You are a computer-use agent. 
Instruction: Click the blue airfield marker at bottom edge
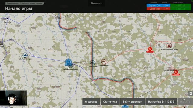[125, 106]
